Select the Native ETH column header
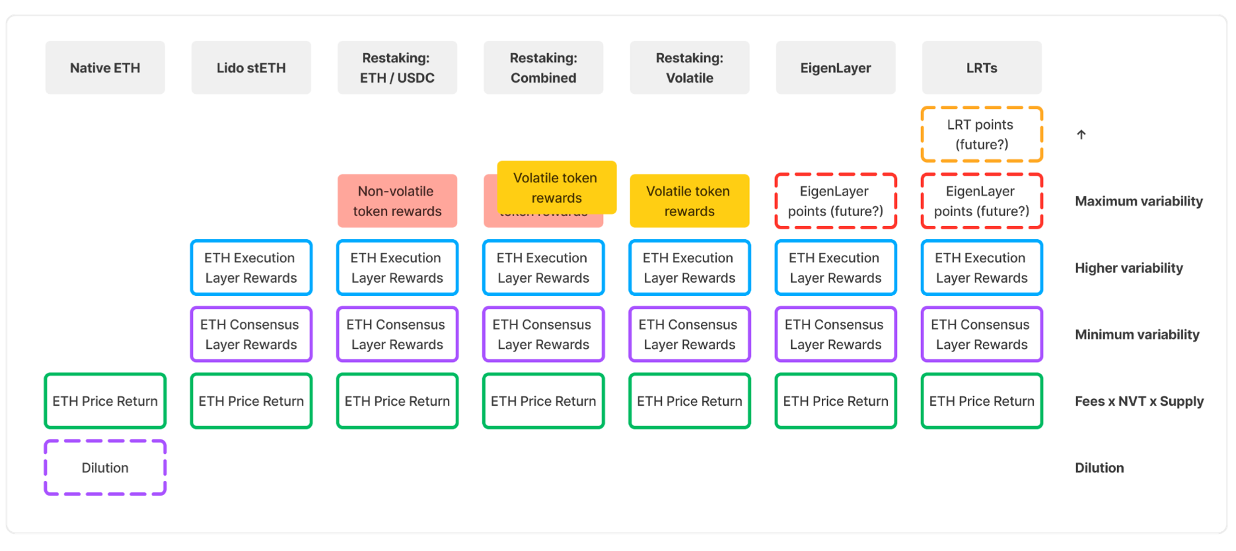1236x551 pixels. (105, 67)
